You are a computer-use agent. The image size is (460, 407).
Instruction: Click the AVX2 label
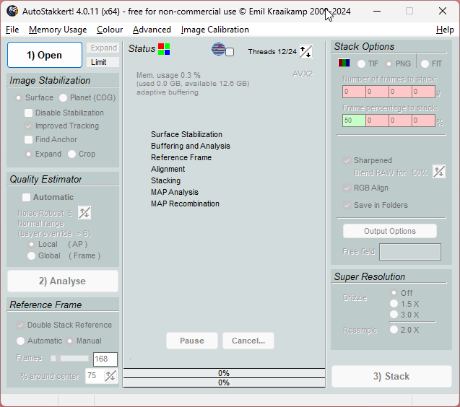[x=303, y=74]
